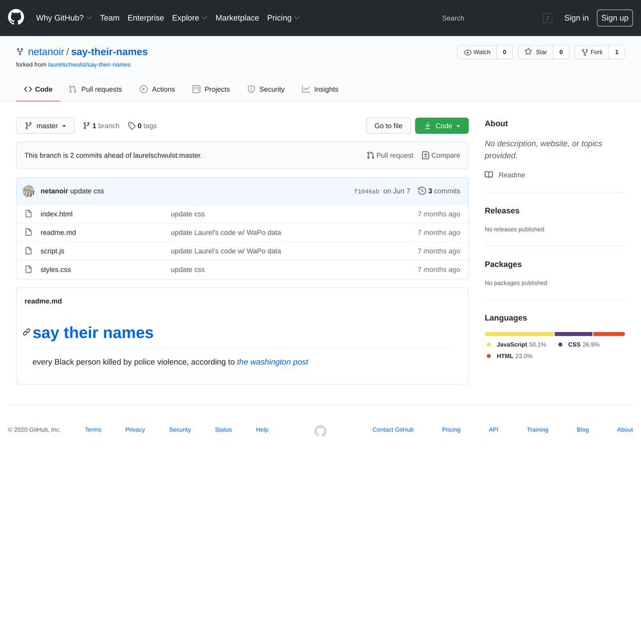Open Enterprise from top navigation

coord(146,18)
